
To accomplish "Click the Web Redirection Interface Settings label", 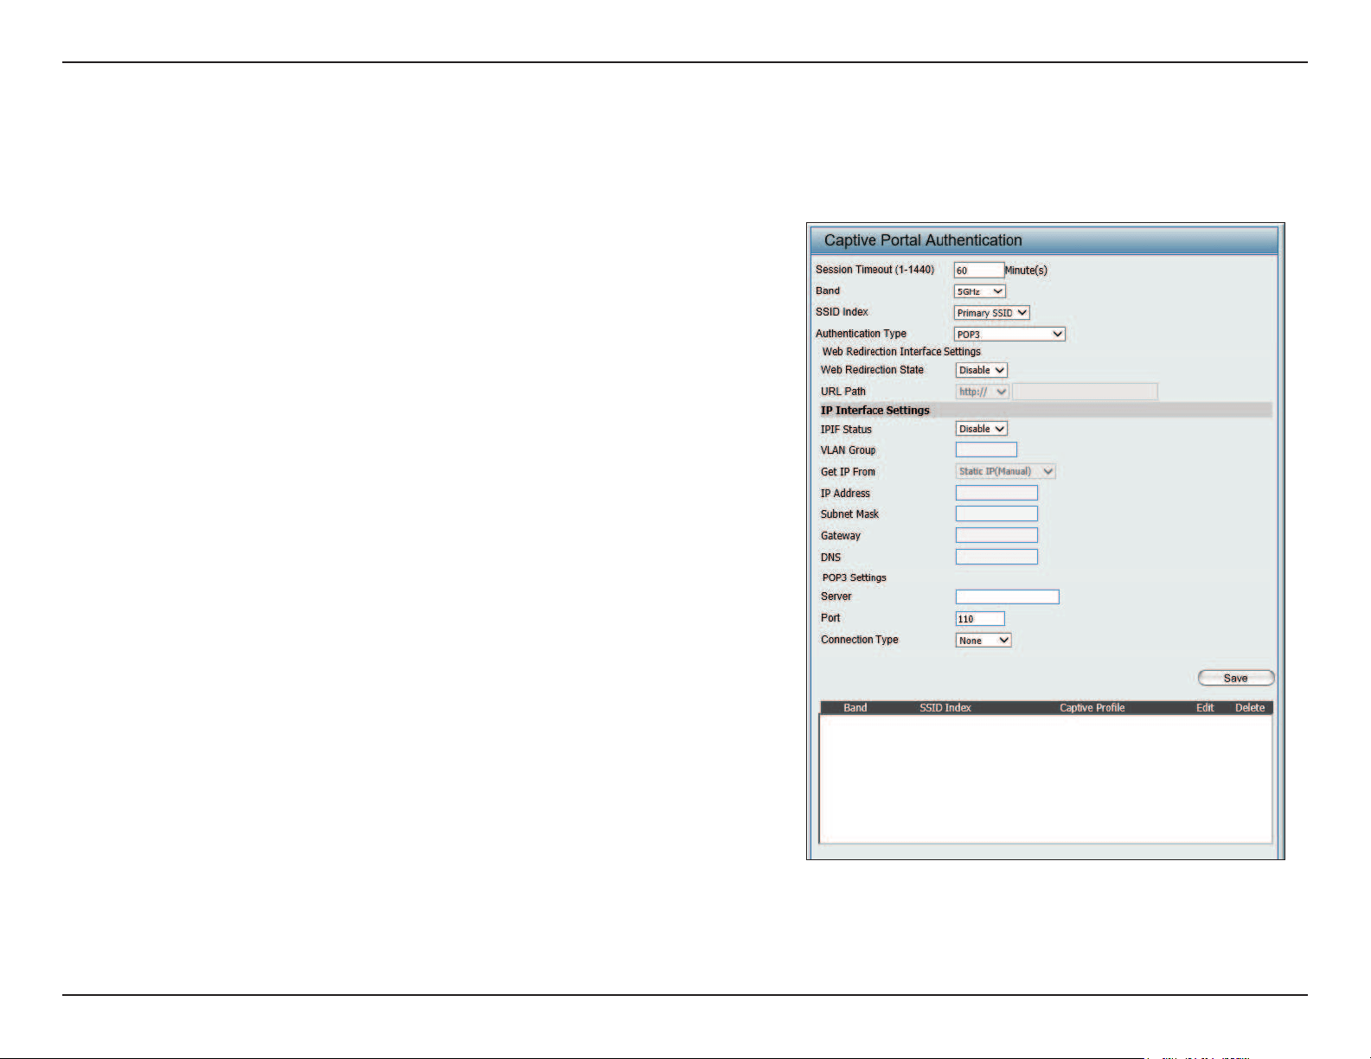I will pos(901,352).
